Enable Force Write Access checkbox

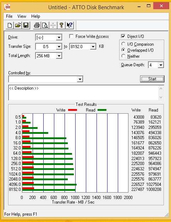click(71, 36)
